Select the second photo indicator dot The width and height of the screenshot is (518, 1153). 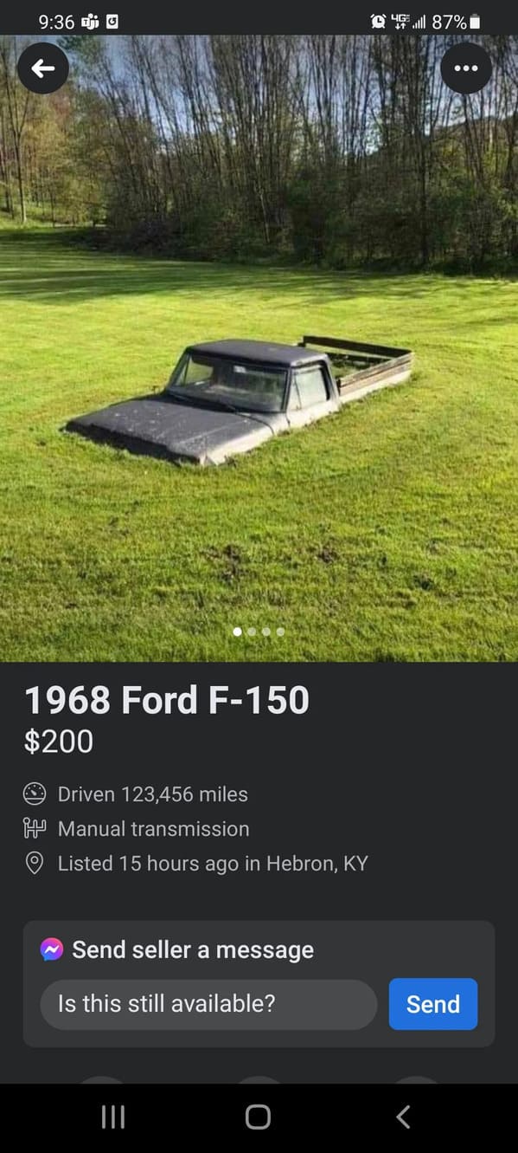(x=252, y=632)
